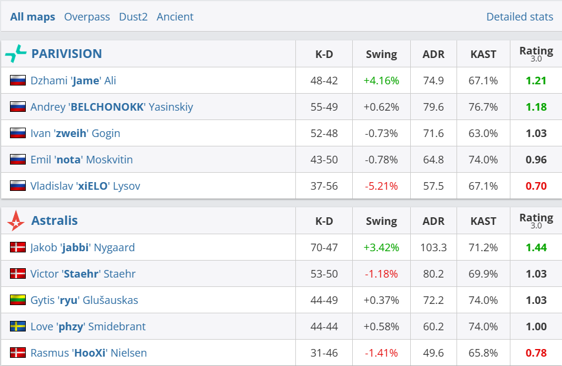Open Andrey 'BELCHONOKK' Yasinskiy's player profile

point(111,107)
